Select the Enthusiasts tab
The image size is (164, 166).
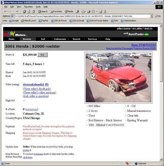pos(60,39)
